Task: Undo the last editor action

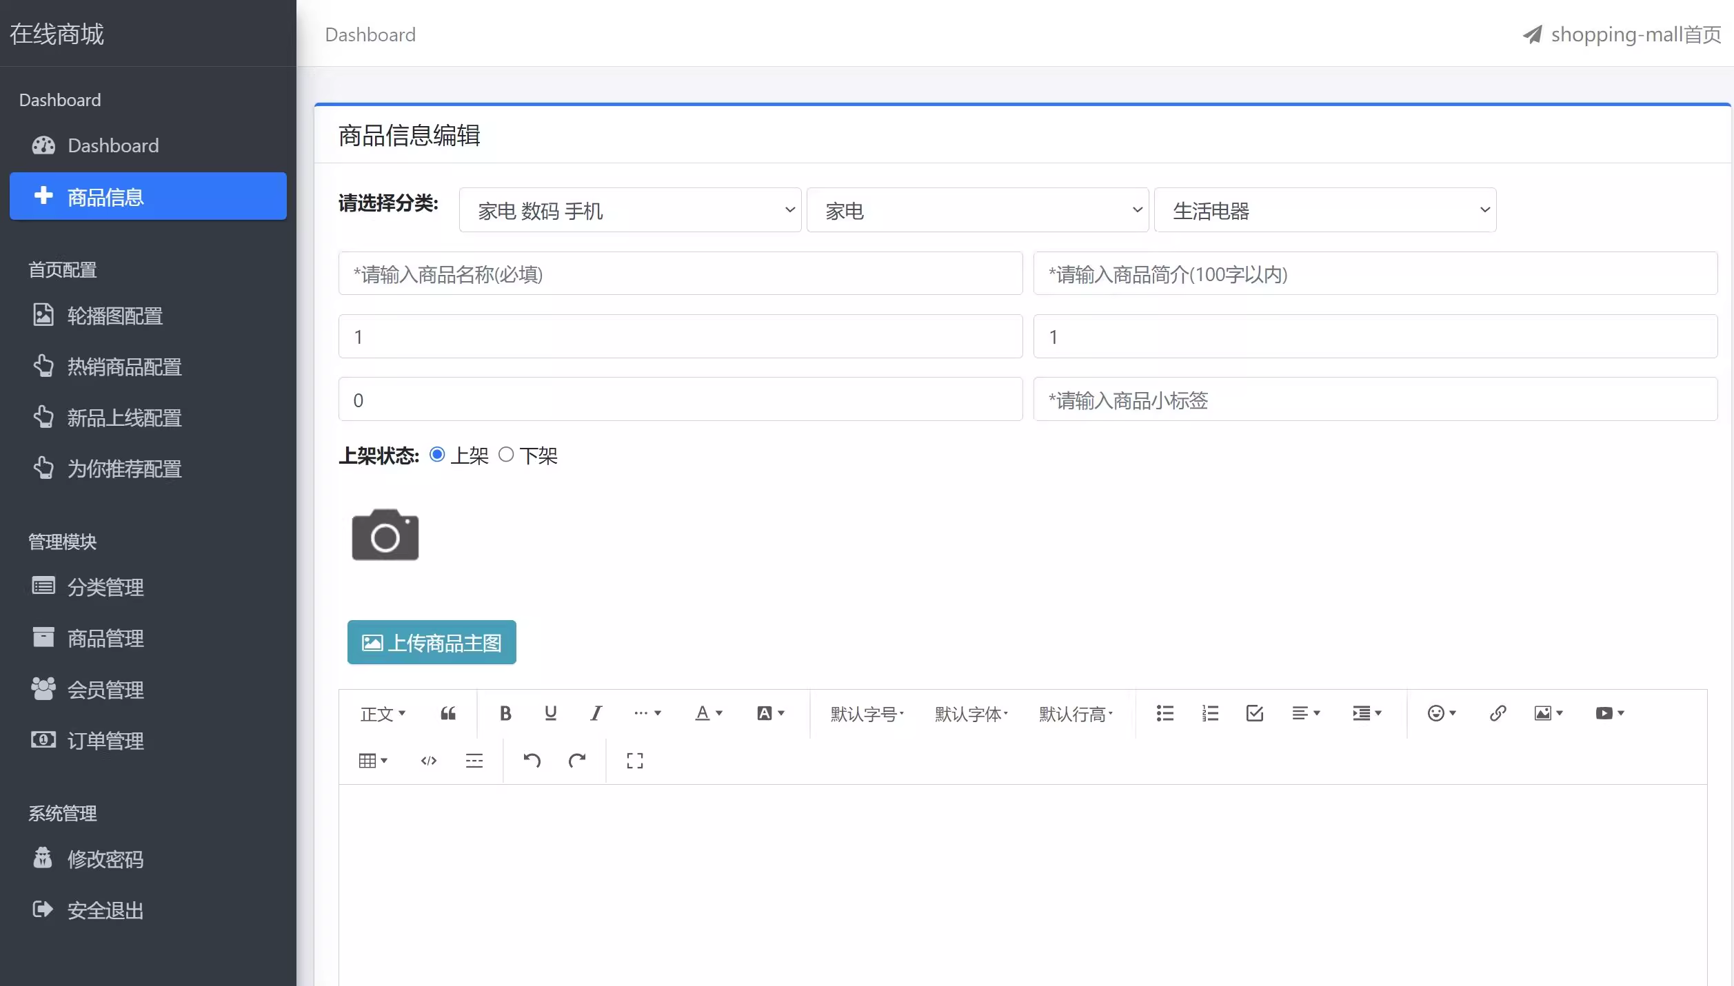Action: 532,761
